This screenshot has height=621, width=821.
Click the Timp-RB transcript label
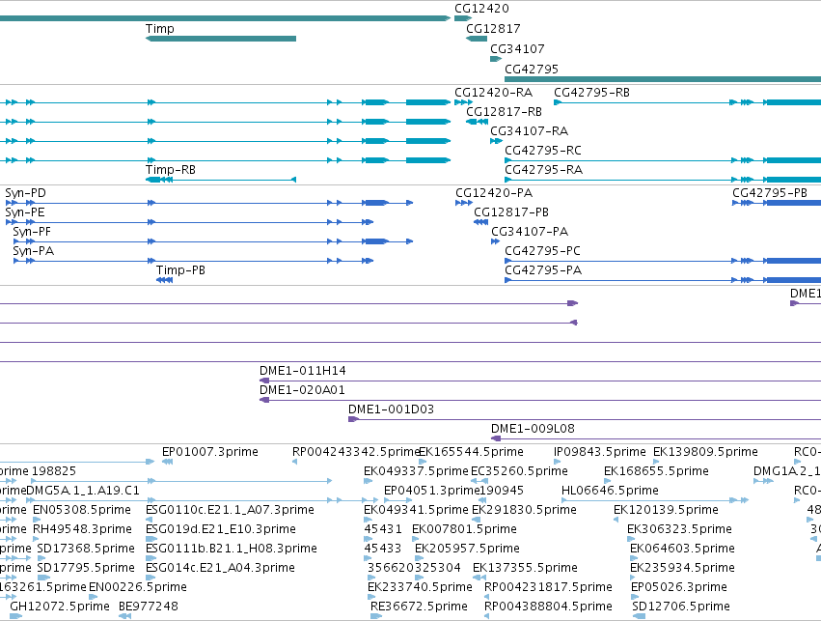pos(170,170)
